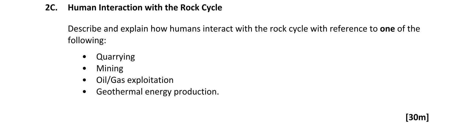Click the bold word one
Screen dimensions: 474x130
[x=387, y=29]
